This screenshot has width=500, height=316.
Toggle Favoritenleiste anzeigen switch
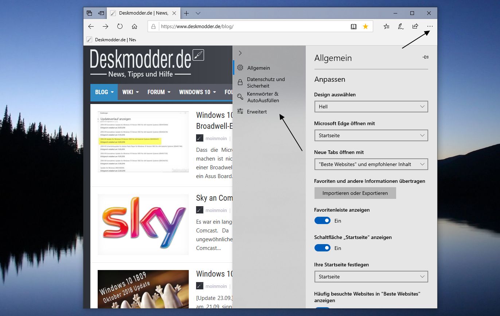tap(322, 220)
